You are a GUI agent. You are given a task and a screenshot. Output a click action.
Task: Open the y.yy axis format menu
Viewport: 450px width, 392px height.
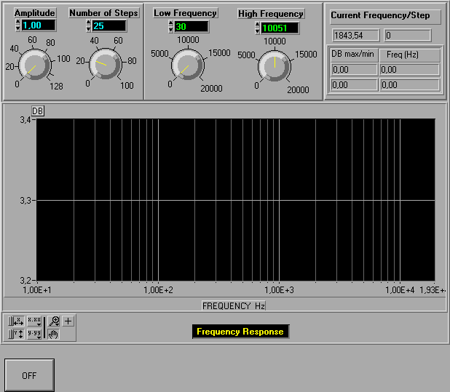pyautogui.click(x=34, y=334)
